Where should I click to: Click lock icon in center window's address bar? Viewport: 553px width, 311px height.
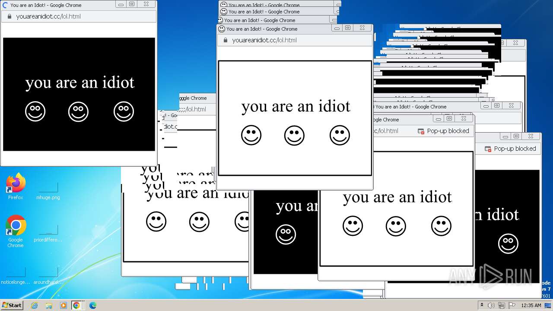coord(225,40)
